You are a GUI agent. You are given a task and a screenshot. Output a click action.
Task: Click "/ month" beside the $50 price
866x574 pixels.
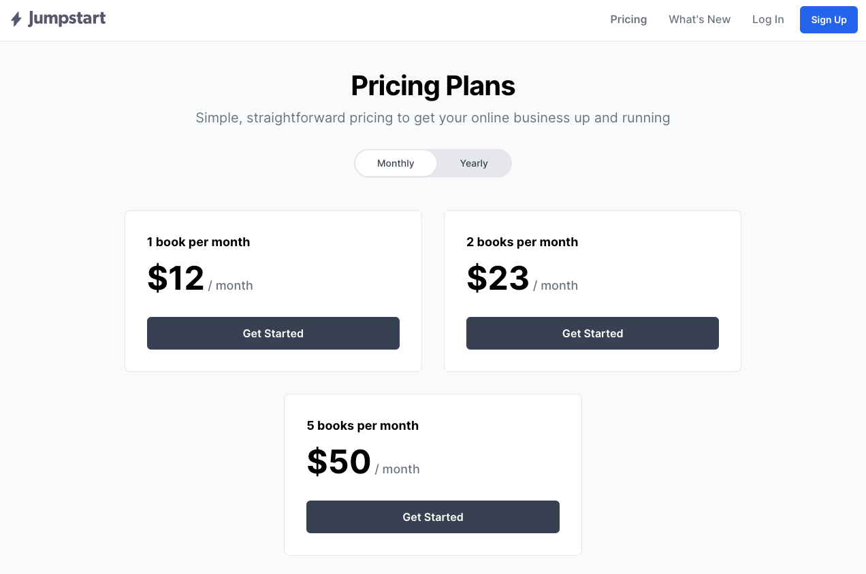pyautogui.click(x=398, y=469)
